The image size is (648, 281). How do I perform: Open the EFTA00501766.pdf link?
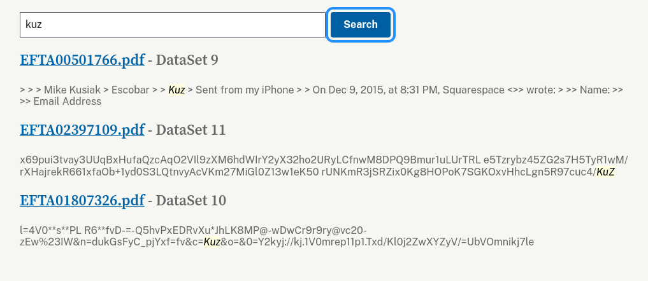pos(82,60)
